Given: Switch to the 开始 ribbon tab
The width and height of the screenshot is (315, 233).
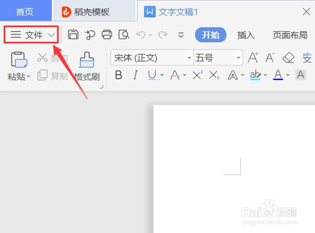Looking at the screenshot, I should [211, 35].
